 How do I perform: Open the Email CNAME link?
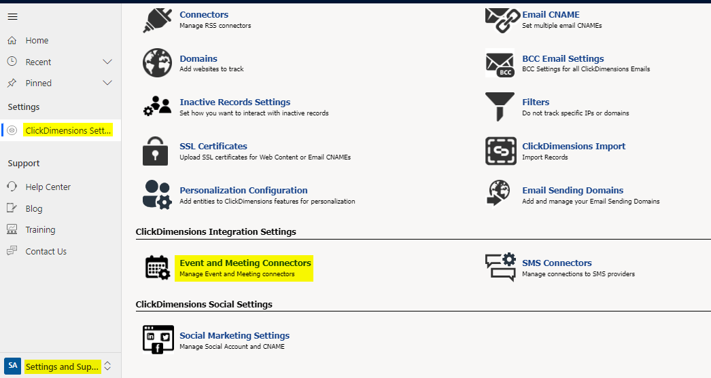point(551,14)
